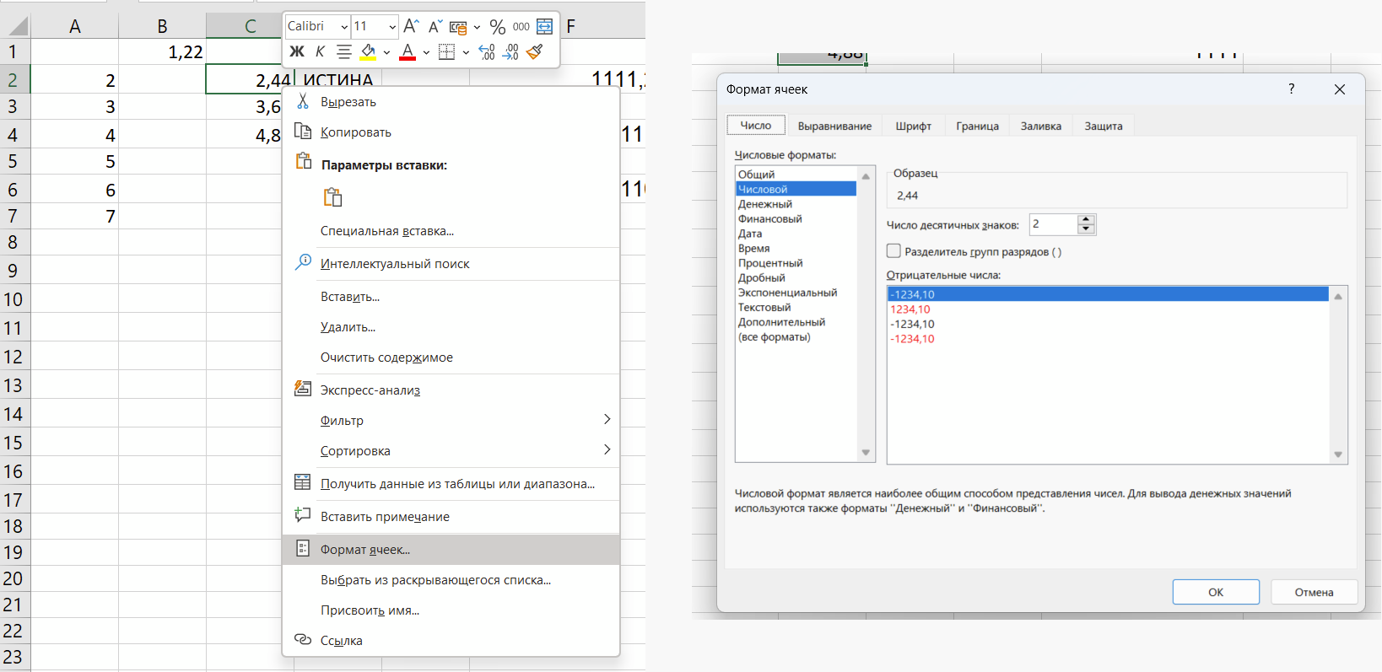
Task: Click the paste option clipboard icon
Action: coord(333,197)
